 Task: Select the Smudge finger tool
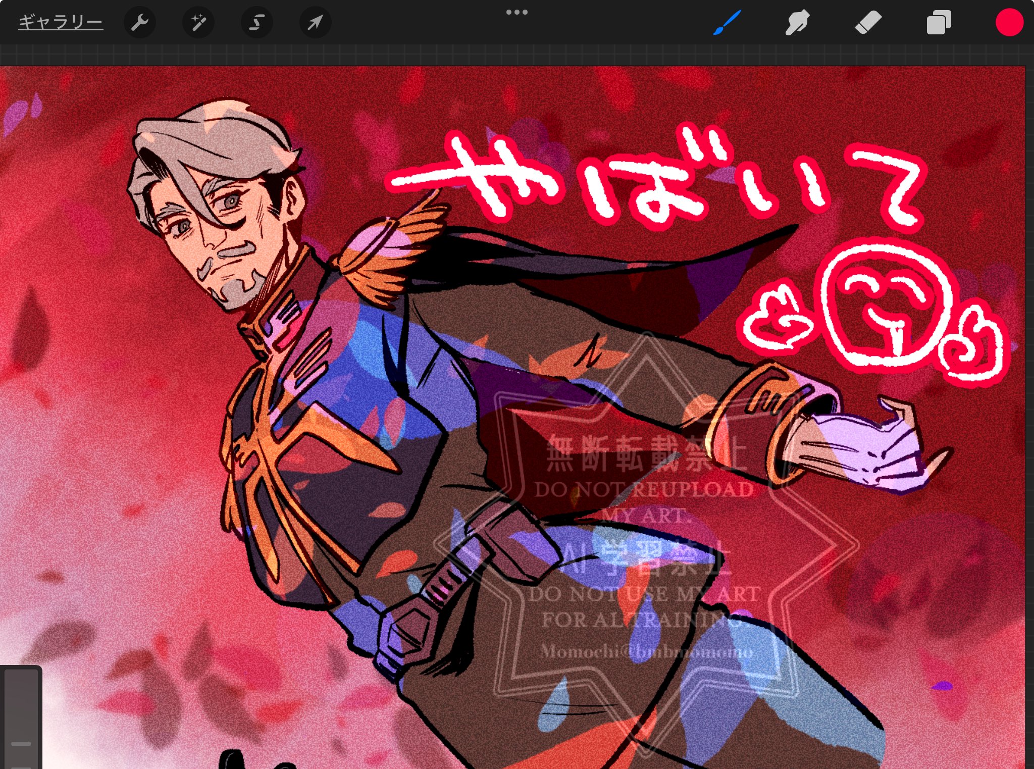(x=797, y=23)
